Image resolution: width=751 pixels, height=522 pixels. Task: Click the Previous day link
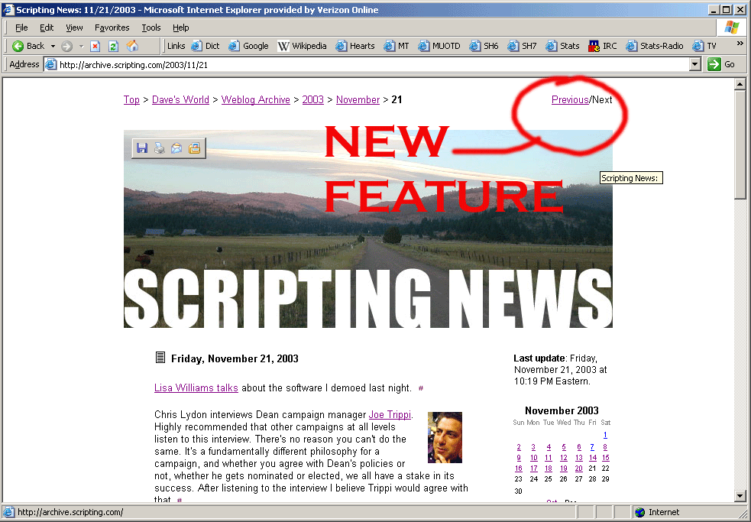point(569,99)
